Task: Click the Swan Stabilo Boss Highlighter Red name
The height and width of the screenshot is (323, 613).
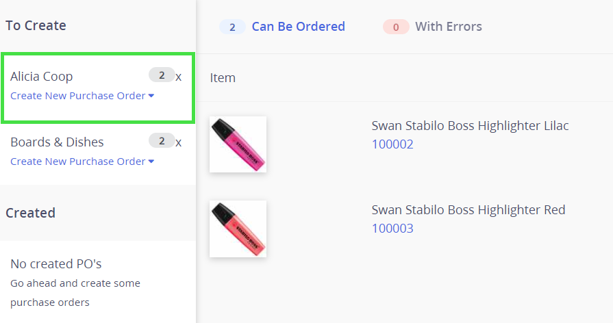Action: (468, 210)
